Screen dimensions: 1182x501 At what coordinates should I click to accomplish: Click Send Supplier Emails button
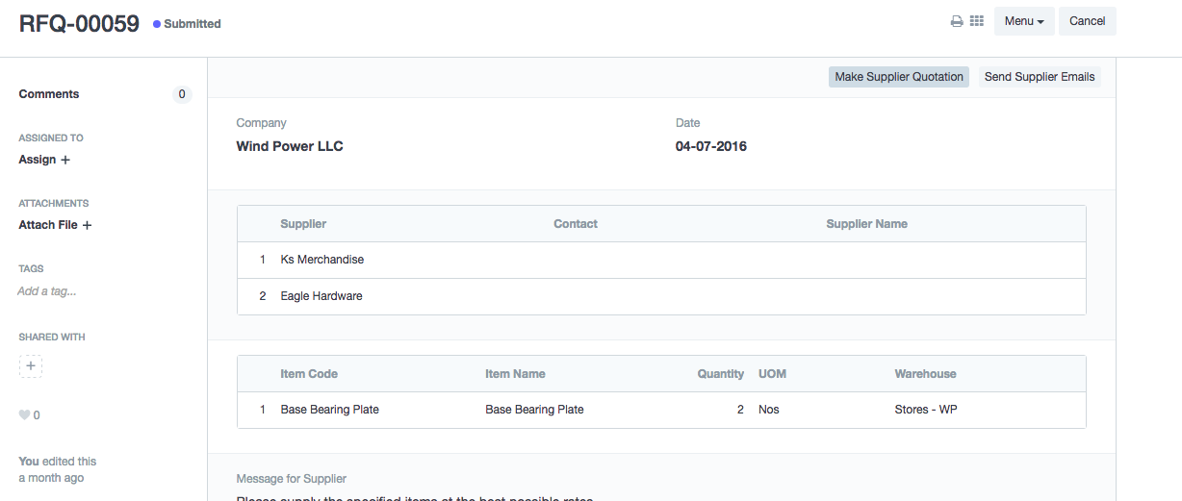(x=1040, y=77)
